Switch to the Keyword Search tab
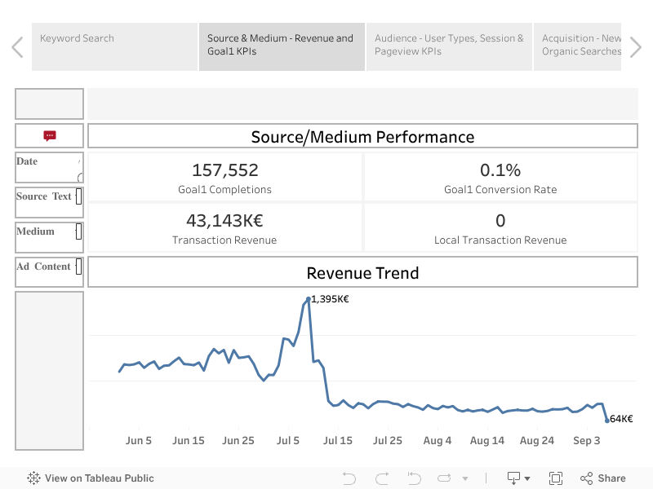653x489 pixels. [114, 46]
